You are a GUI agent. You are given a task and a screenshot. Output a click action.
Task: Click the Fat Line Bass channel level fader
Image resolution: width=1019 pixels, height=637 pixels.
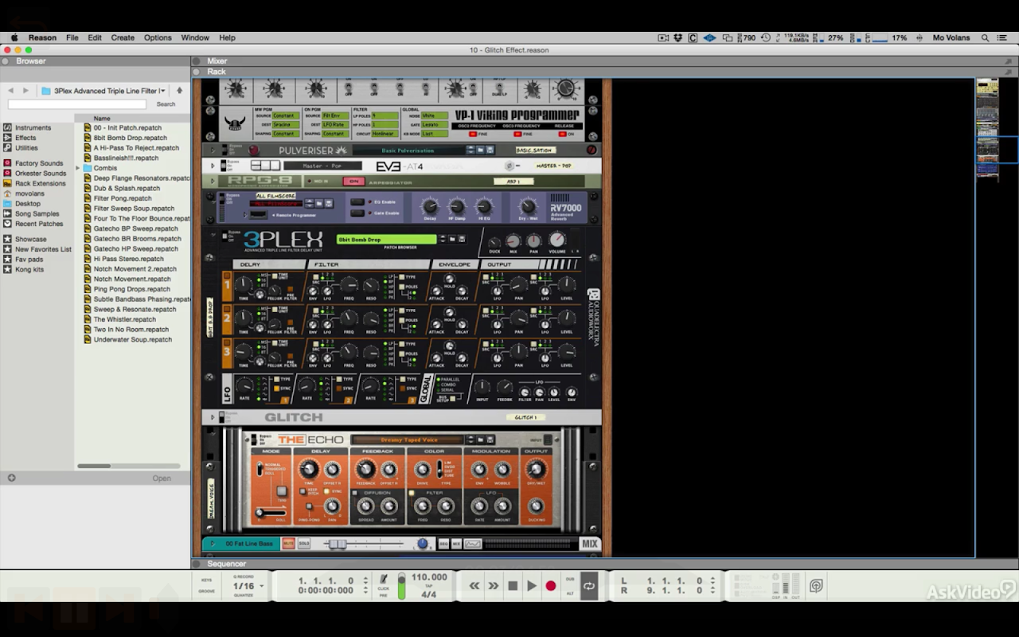338,544
